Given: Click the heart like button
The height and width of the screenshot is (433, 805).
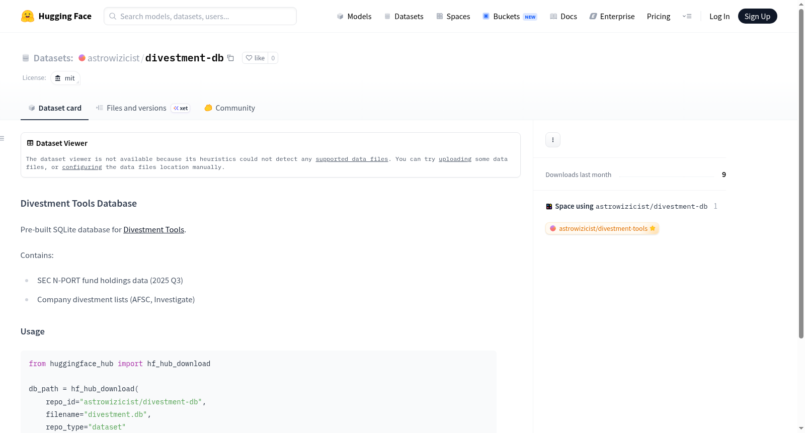Looking at the screenshot, I should click(x=255, y=58).
